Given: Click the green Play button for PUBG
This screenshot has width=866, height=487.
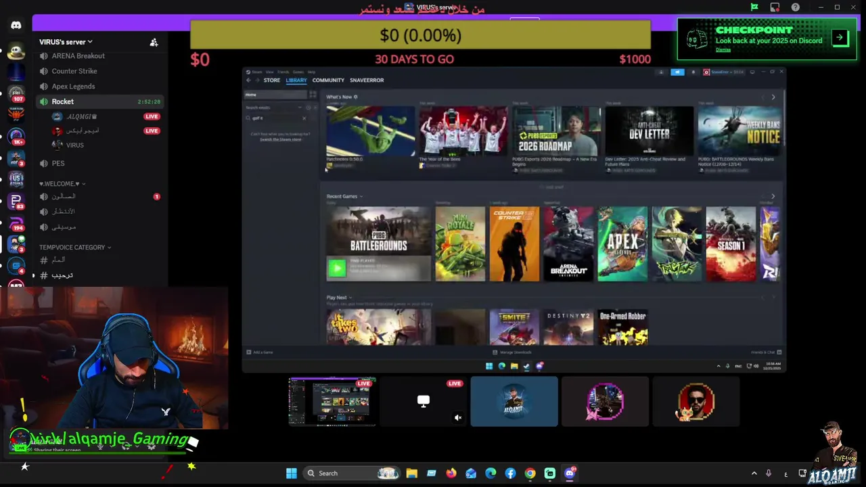Looking at the screenshot, I should coord(336,269).
